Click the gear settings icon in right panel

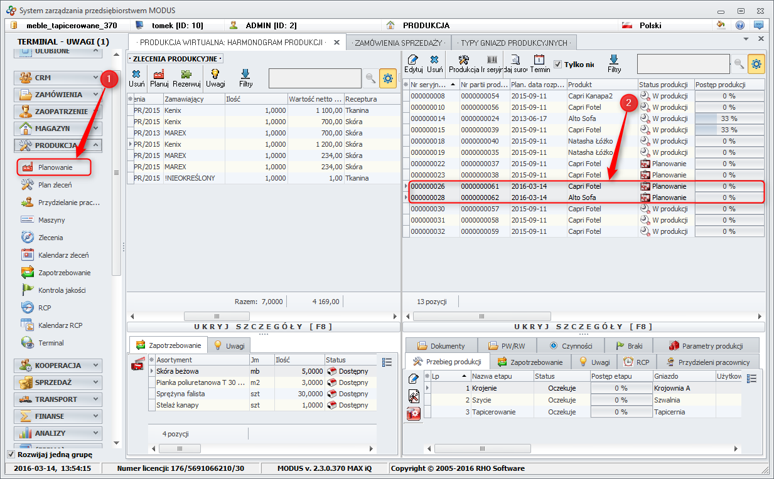(x=756, y=63)
